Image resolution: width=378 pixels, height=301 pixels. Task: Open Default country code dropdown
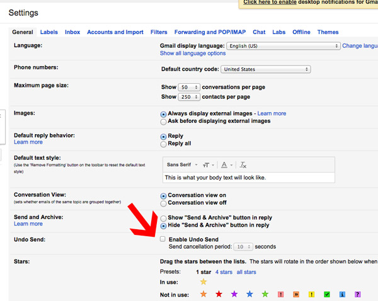coord(266,69)
